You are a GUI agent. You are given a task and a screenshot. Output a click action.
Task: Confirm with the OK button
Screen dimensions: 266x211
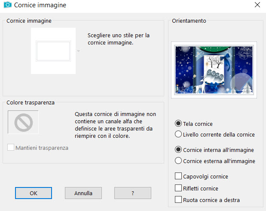coord(34,193)
